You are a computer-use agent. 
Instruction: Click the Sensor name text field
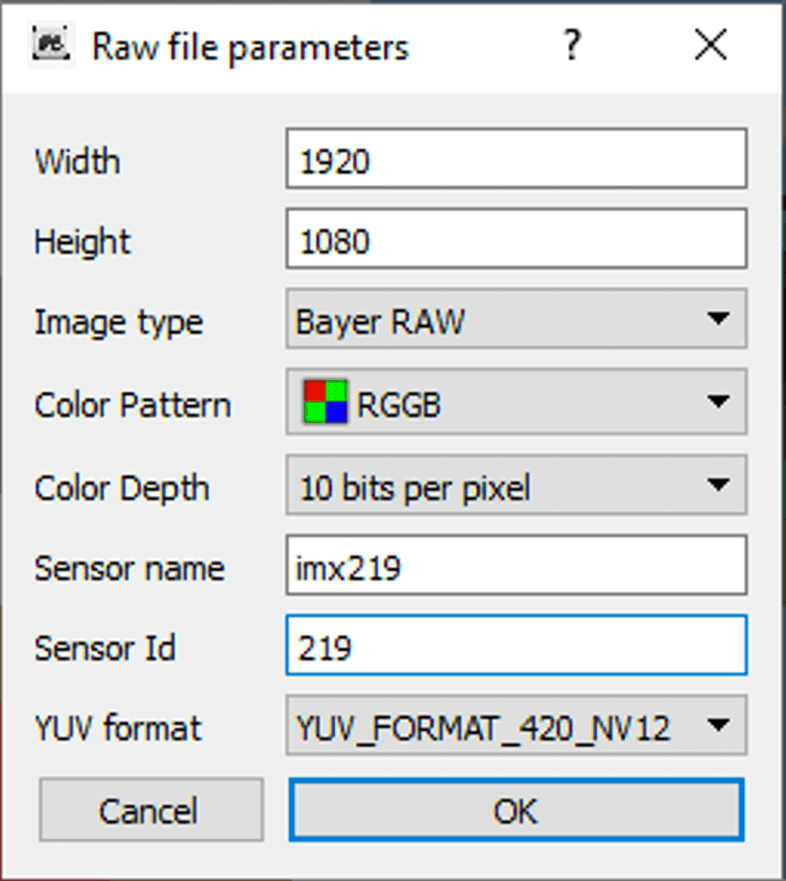(515, 565)
